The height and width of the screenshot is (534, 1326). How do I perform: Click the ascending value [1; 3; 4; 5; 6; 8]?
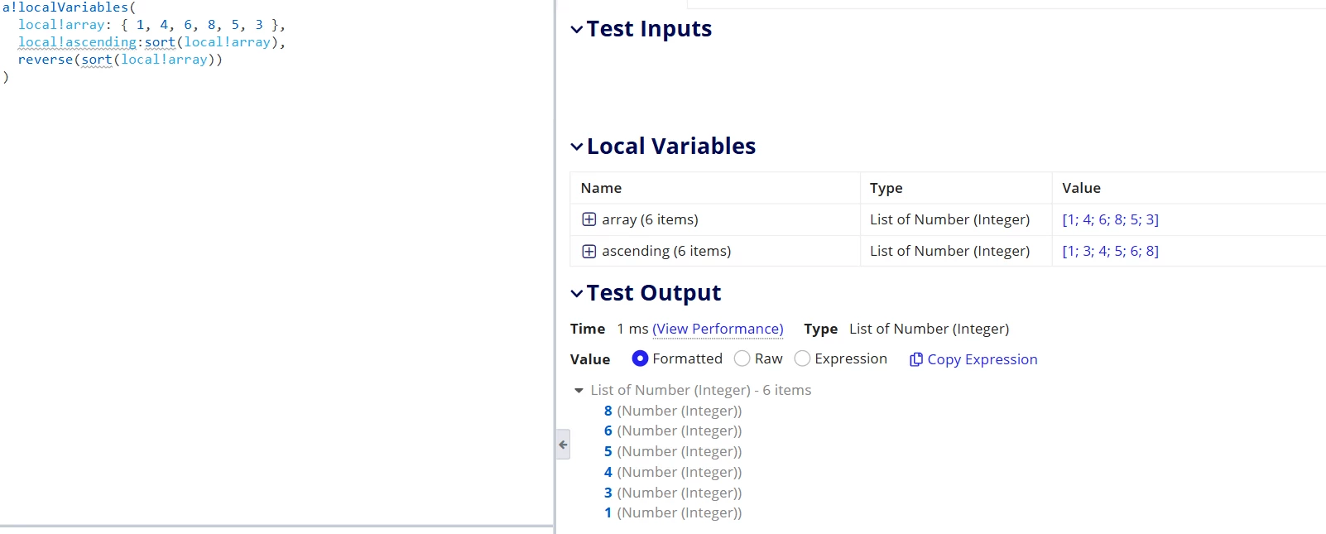click(x=1110, y=251)
